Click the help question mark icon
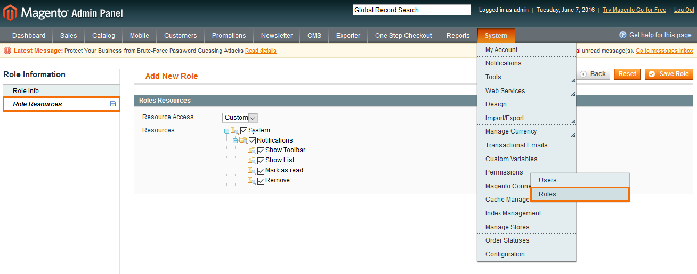 (x=622, y=35)
